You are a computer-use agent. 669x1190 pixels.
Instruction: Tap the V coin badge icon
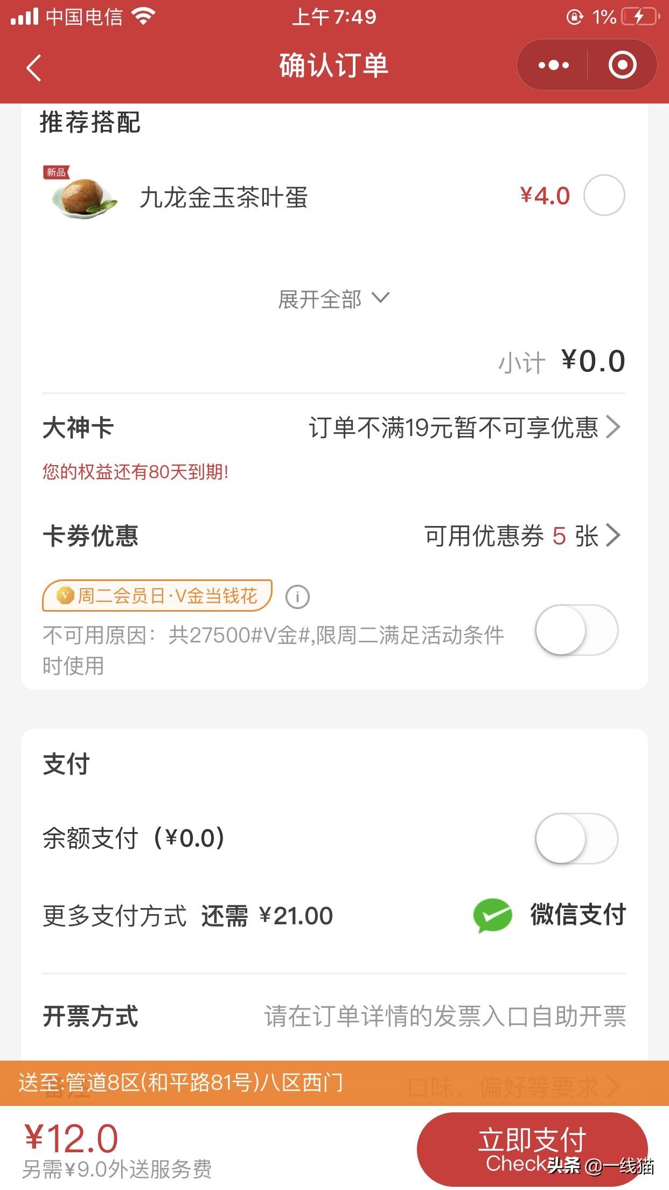(66, 596)
